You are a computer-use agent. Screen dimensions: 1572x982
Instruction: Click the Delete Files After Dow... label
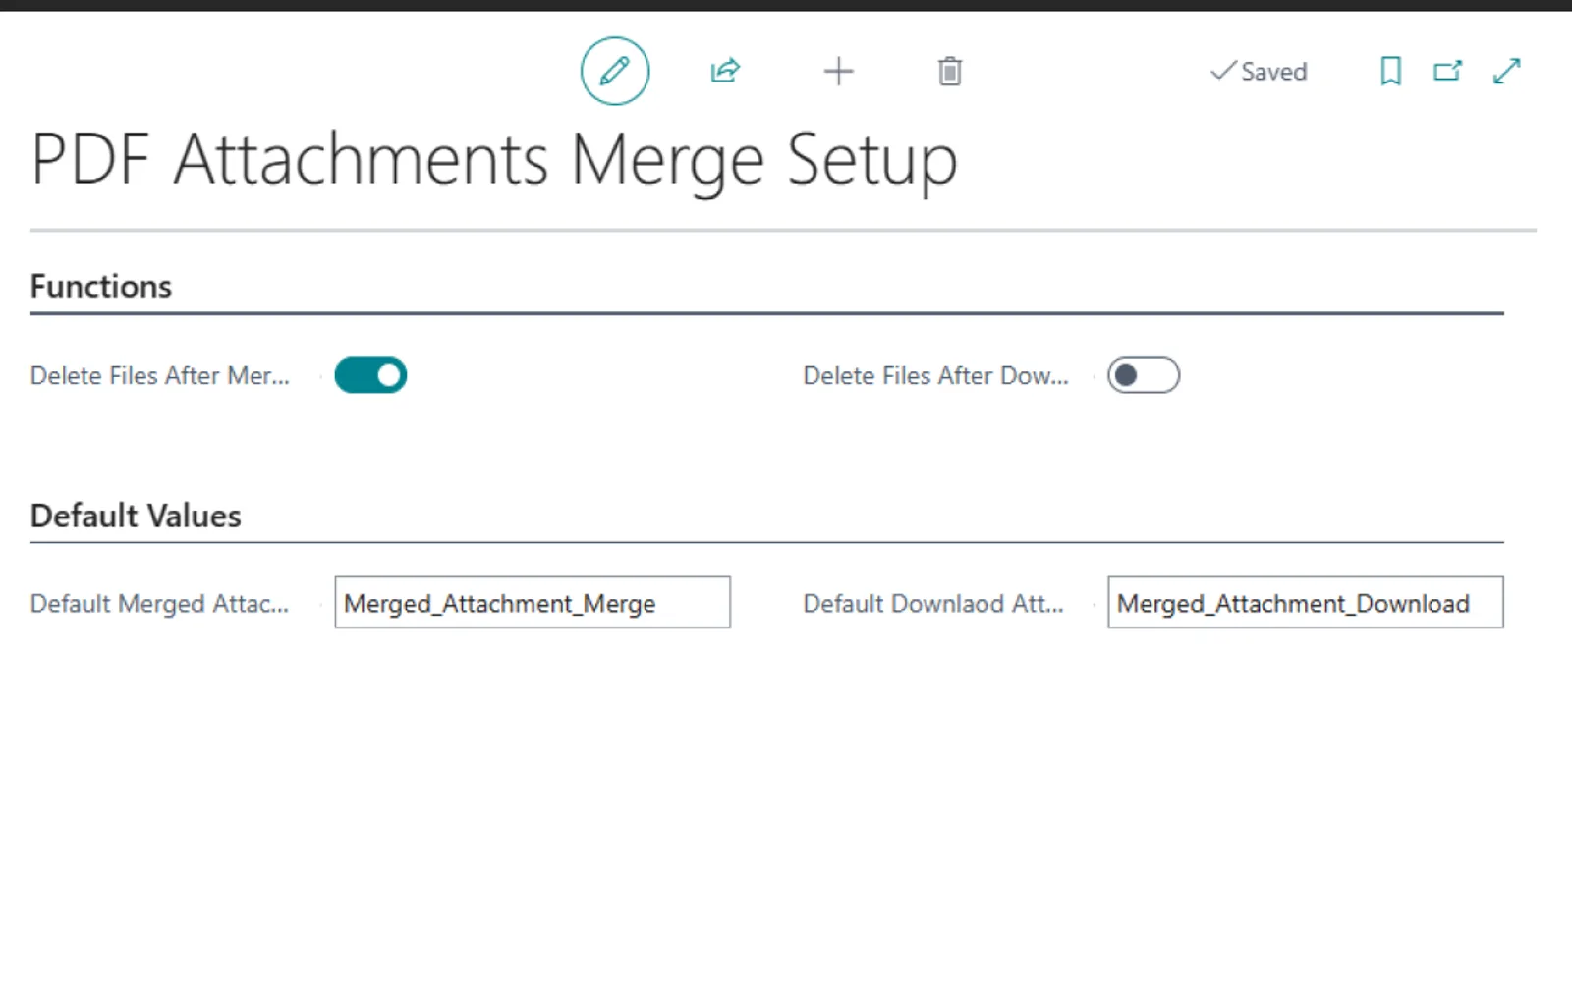[935, 375]
